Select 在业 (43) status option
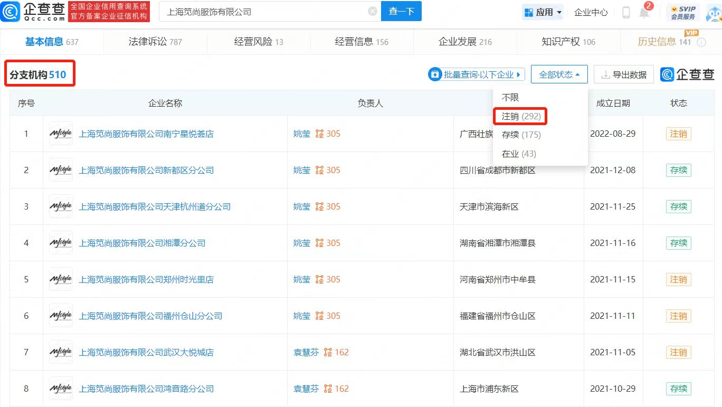Viewport: 722px width, 407px height. (519, 154)
